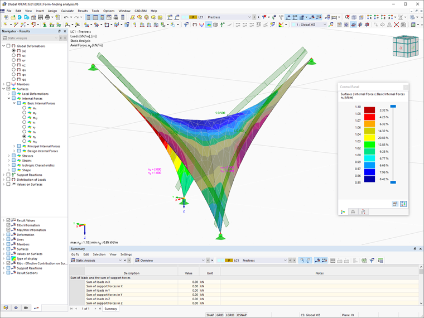
Task: Click the magnifier with red X icon
Action: tap(347, 17)
